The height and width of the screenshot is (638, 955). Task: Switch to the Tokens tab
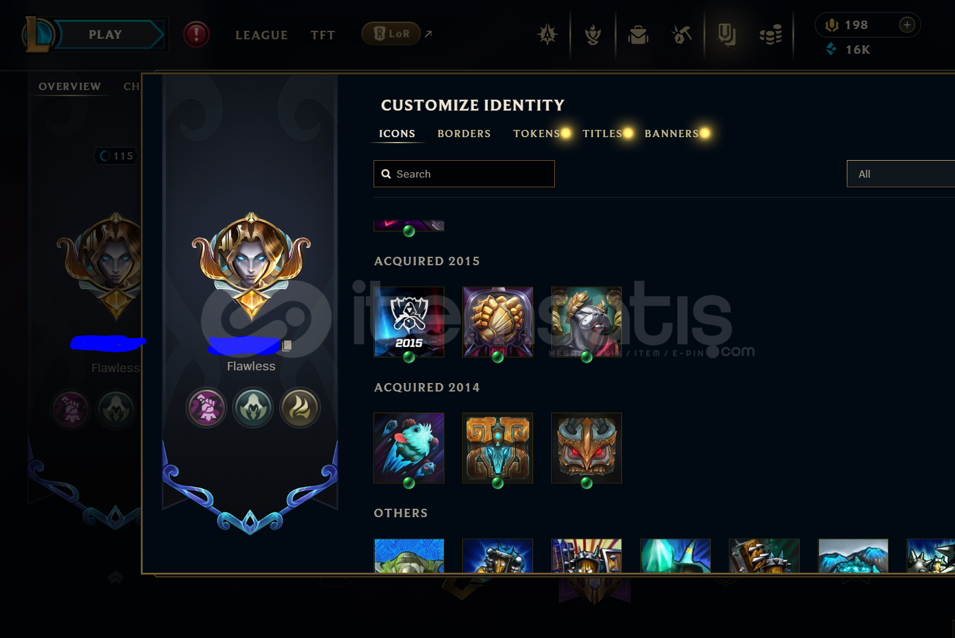(x=537, y=134)
